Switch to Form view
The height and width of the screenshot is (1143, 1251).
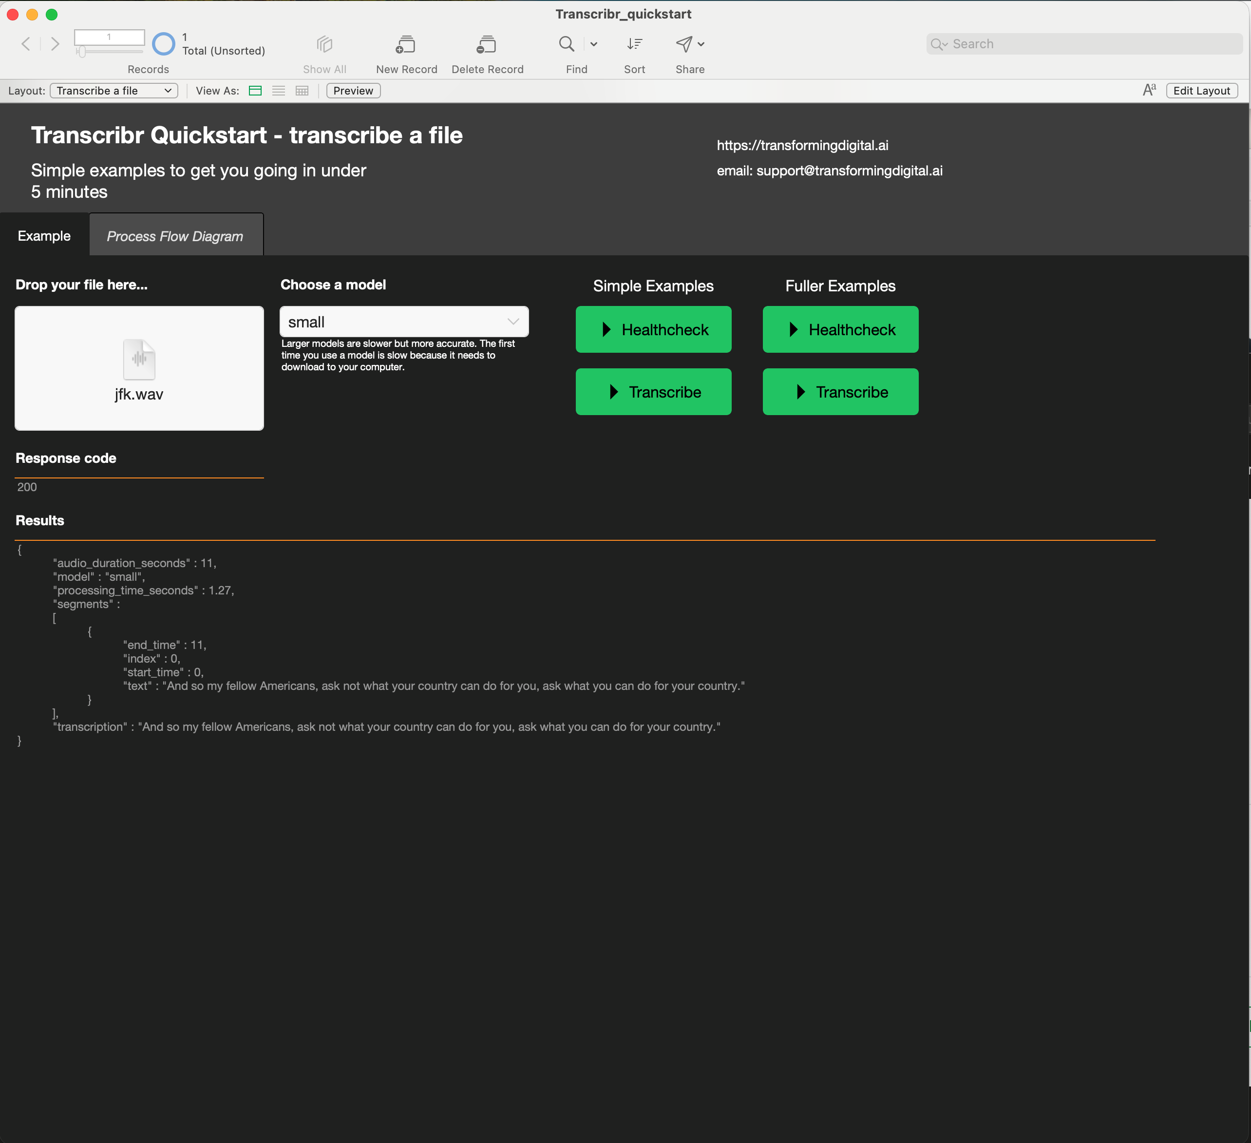click(255, 91)
